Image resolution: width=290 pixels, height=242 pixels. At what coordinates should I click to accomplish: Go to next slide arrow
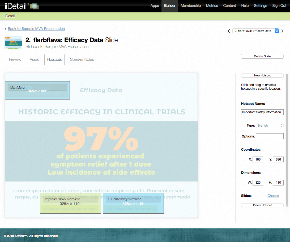pyautogui.click(x=282, y=31)
